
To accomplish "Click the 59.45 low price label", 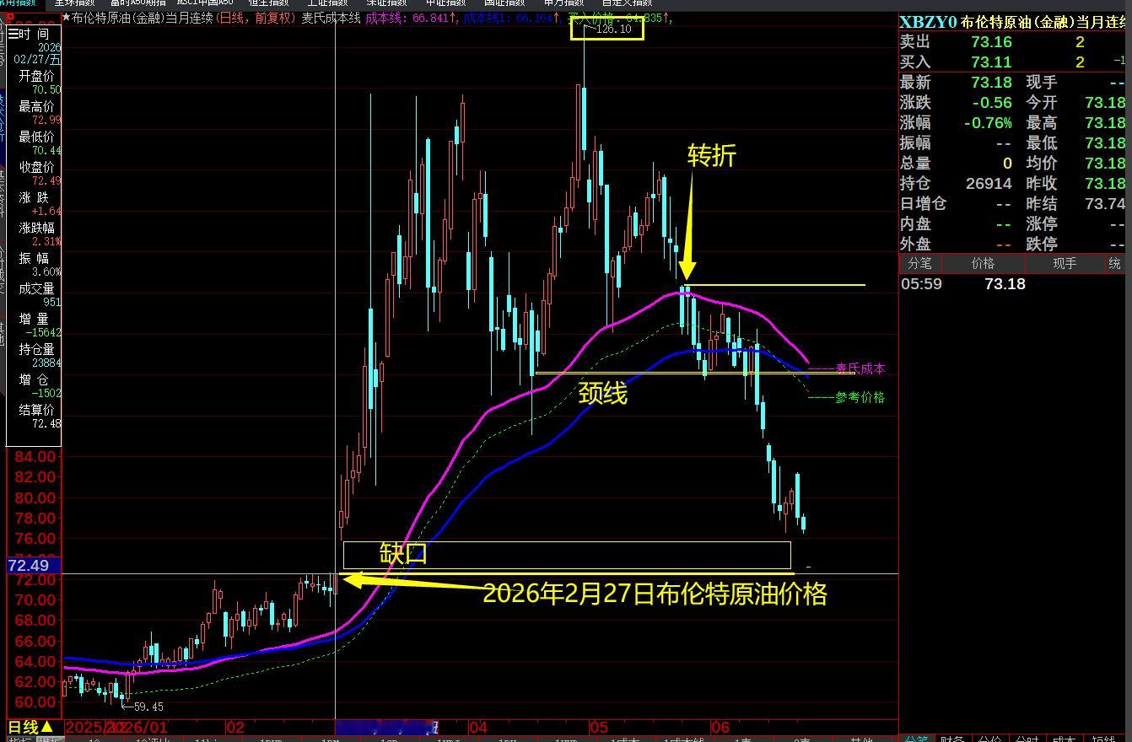I will click(148, 707).
